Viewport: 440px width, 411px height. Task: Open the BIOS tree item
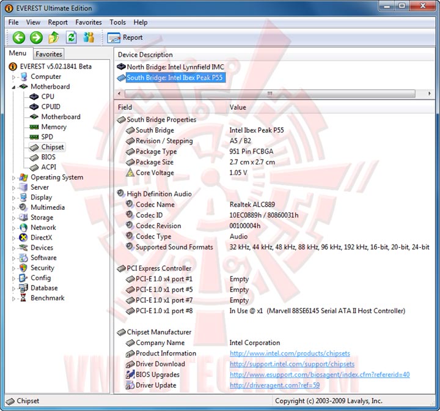(x=48, y=157)
